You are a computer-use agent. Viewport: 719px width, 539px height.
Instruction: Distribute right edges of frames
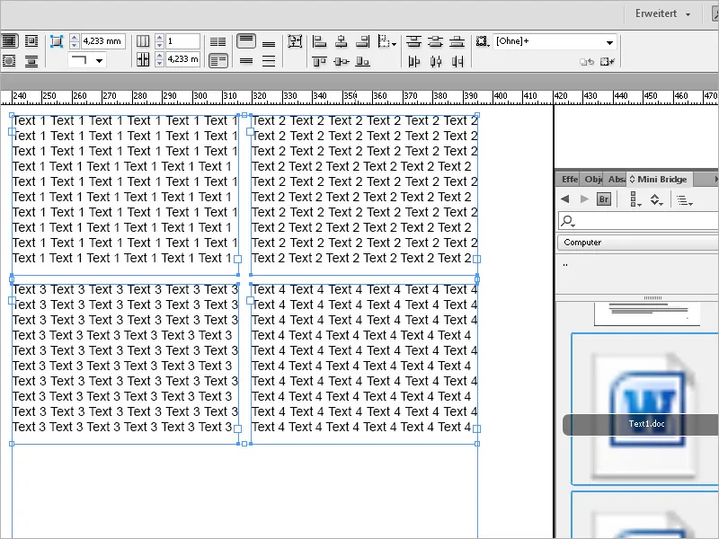tap(457, 61)
